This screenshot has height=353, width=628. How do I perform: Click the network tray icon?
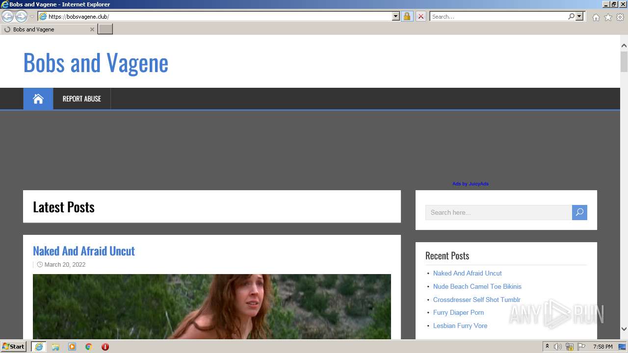click(x=570, y=347)
